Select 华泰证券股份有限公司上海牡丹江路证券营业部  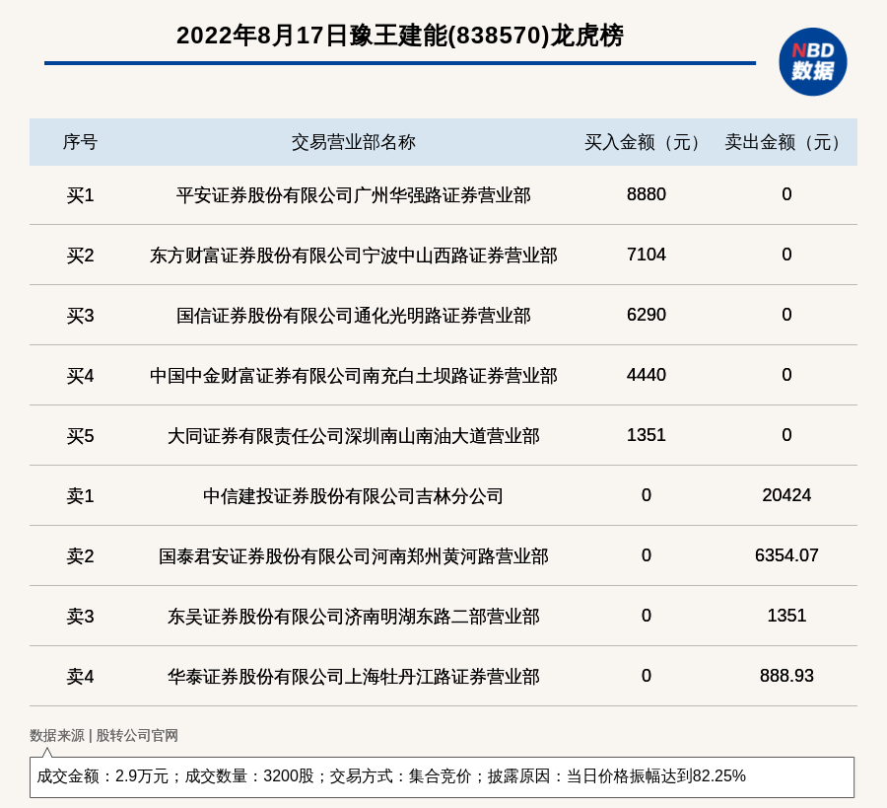click(354, 677)
